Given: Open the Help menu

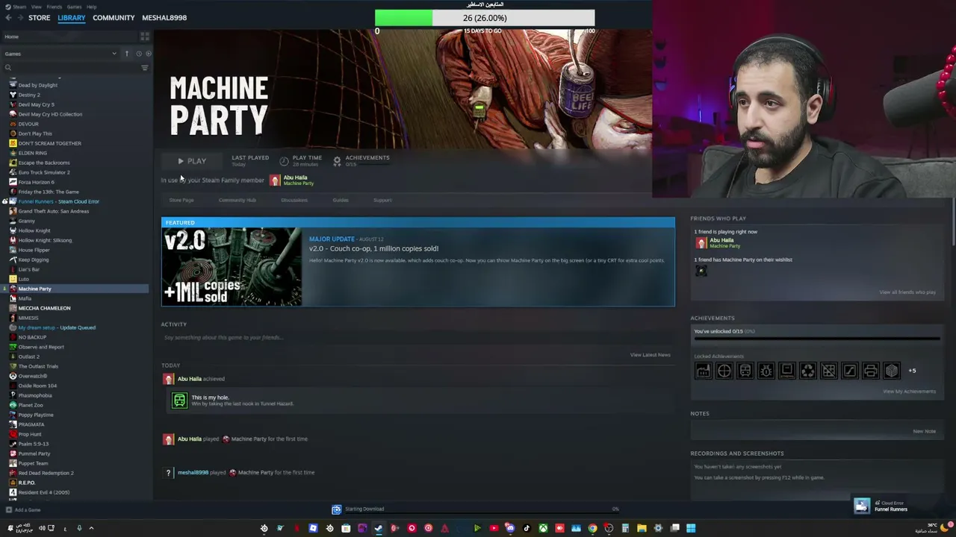Looking at the screenshot, I should [x=91, y=7].
